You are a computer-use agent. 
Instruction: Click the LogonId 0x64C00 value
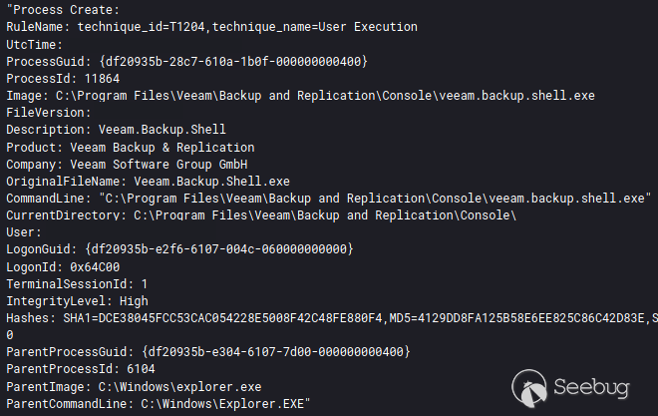tap(96, 266)
